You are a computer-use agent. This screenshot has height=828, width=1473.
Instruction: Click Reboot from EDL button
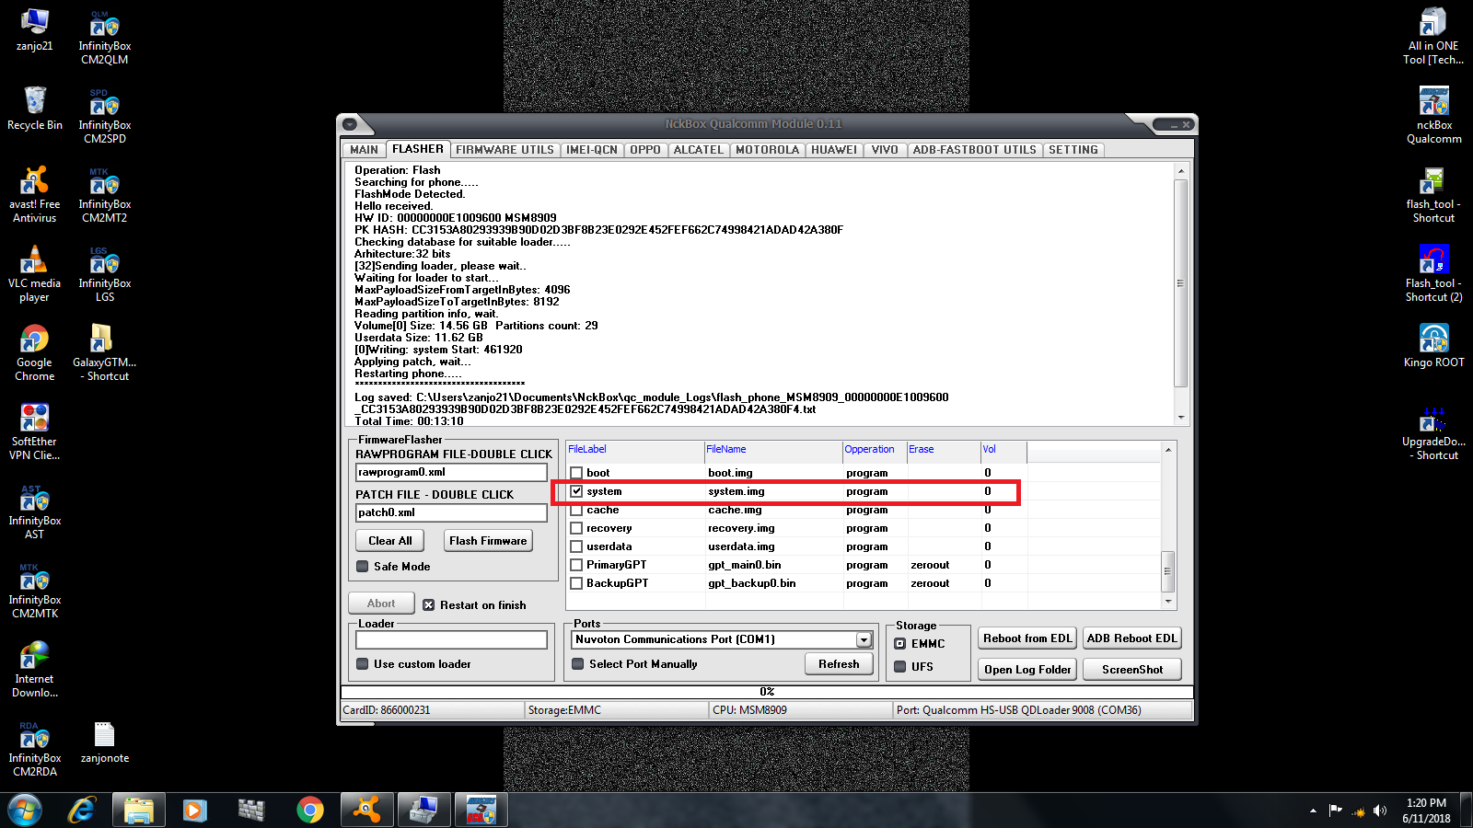(x=1027, y=638)
